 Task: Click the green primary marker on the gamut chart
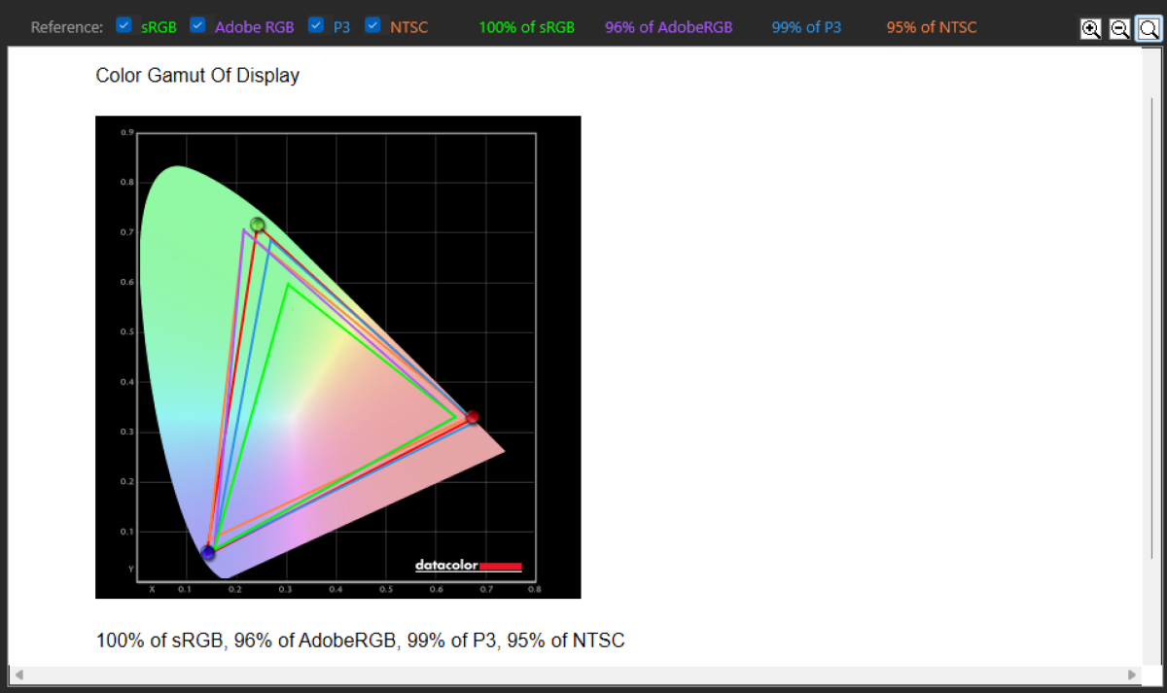pyautogui.click(x=257, y=225)
